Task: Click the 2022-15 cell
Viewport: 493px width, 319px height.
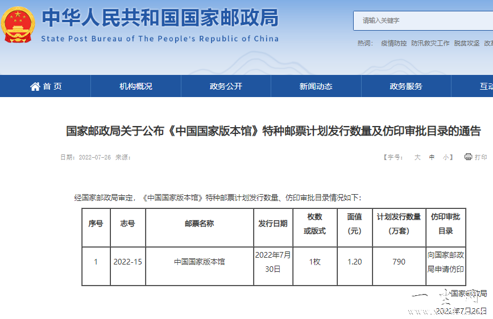Action: (127, 266)
